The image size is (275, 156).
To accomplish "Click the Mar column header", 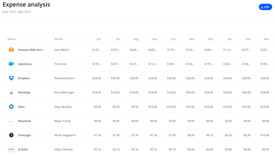I will click(266, 39).
